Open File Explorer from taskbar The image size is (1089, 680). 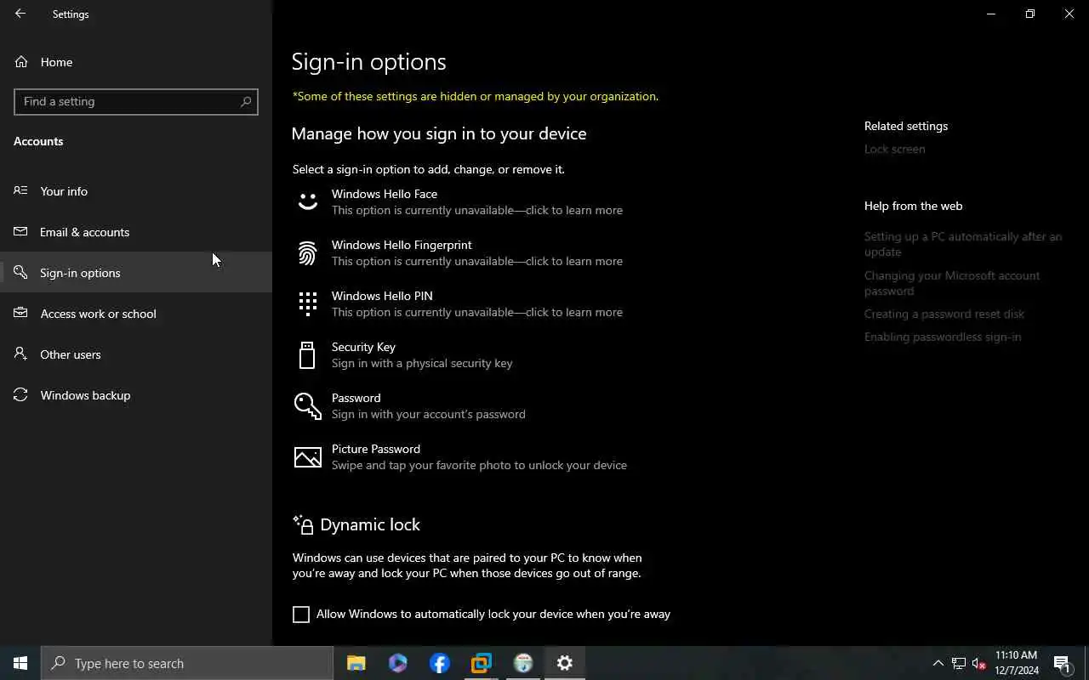(356, 663)
